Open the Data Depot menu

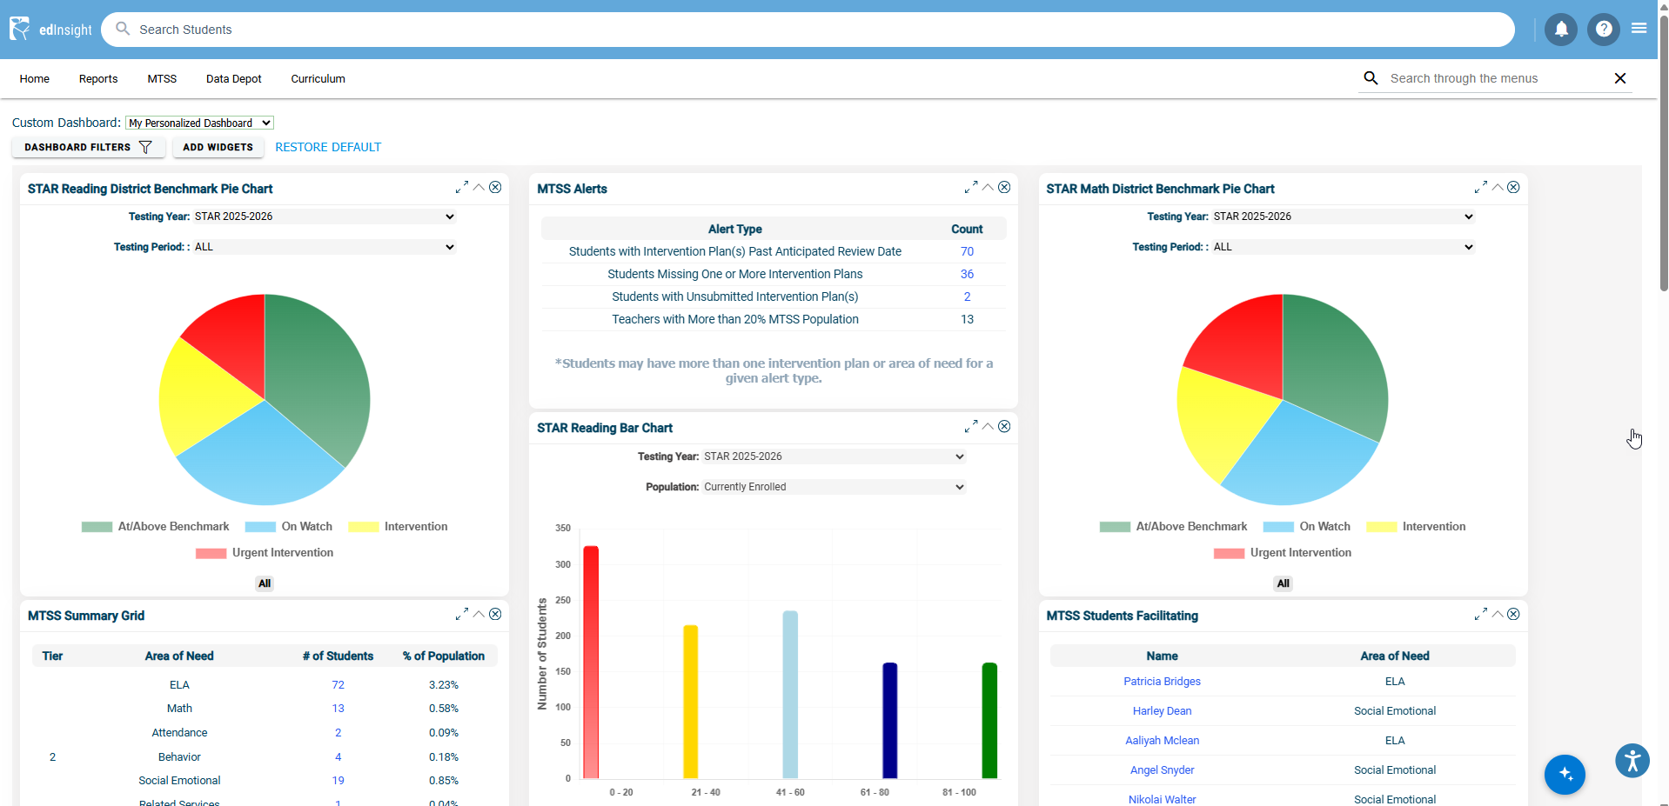(x=234, y=79)
